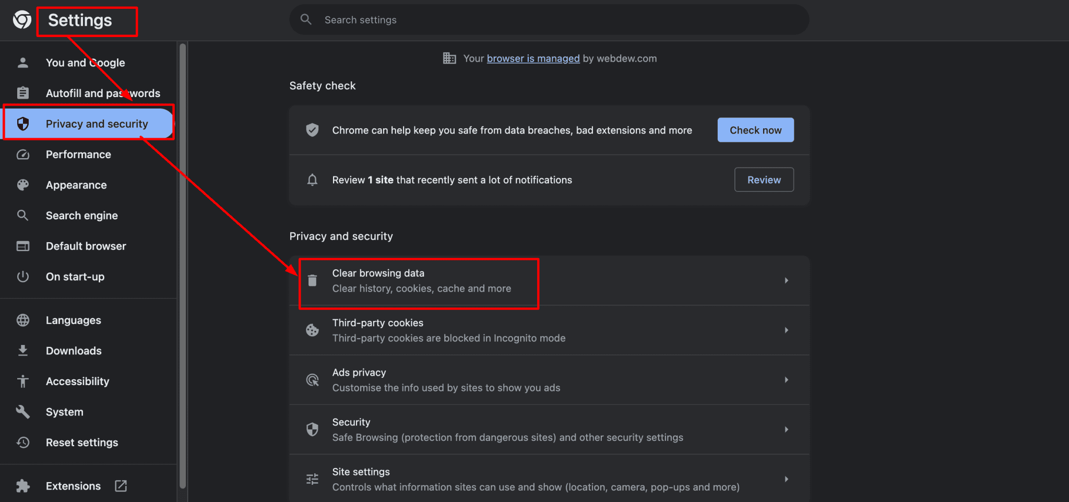Click the Extensions puzzle piece icon
Image resolution: width=1069 pixels, height=502 pixels.
[x=23, y=486]
